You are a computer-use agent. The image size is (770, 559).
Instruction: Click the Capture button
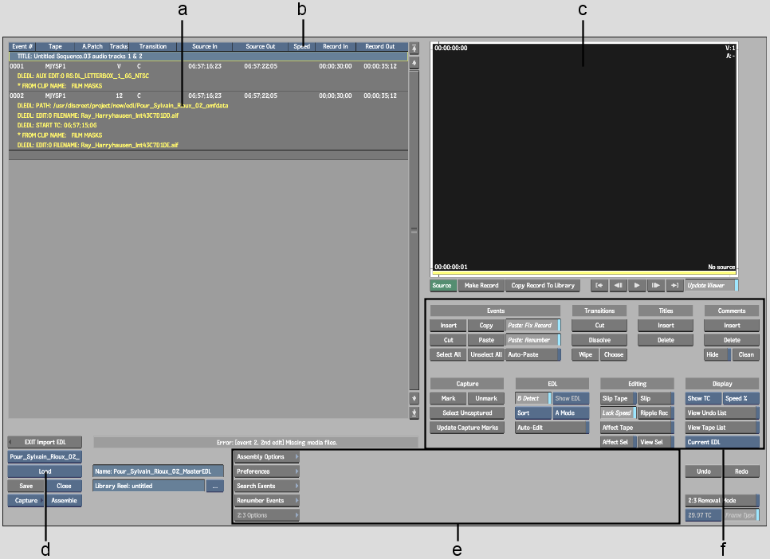point(26,501)
